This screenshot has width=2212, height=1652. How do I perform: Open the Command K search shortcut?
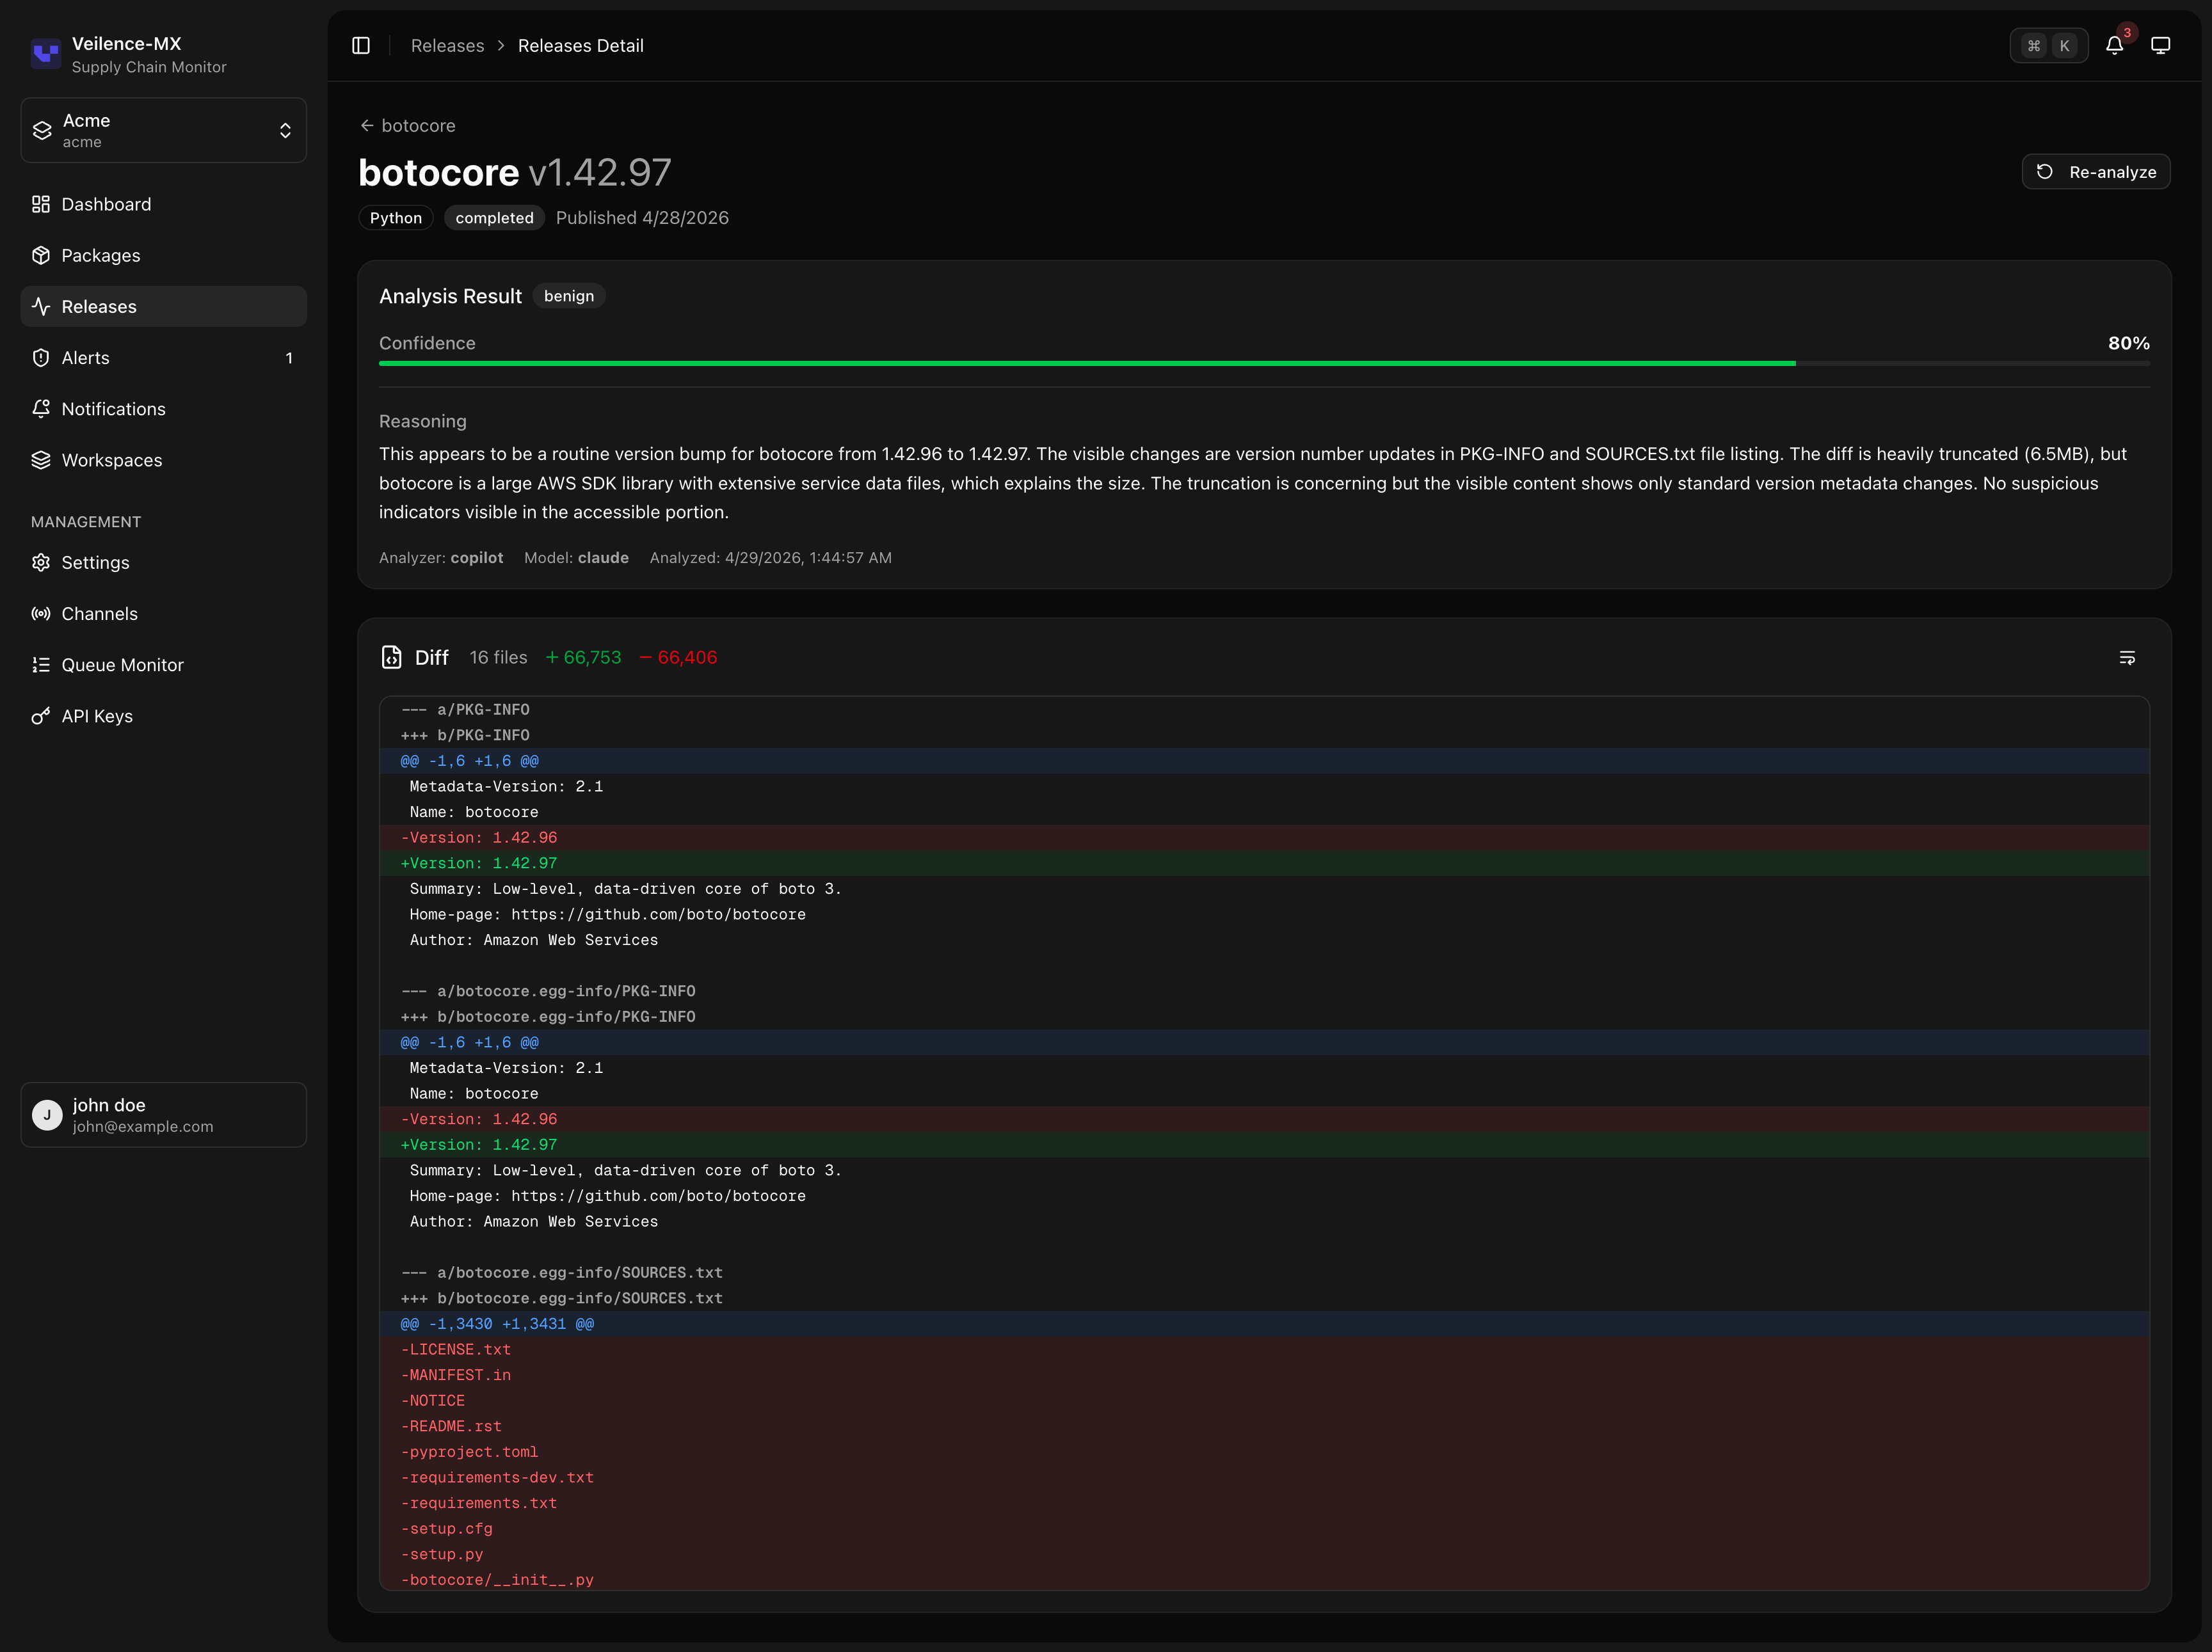[x=2048, y=45]
